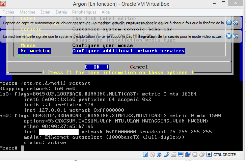246x161 pixels.
Task: Click the CPU virtualization chip indicator
Action: (x=195, y=155)
